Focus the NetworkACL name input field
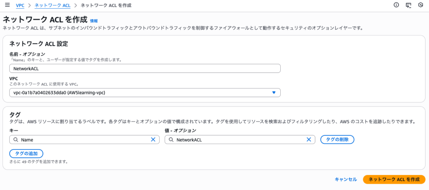Viewport: 429px width, 190px height. click(x=145, y=69)
